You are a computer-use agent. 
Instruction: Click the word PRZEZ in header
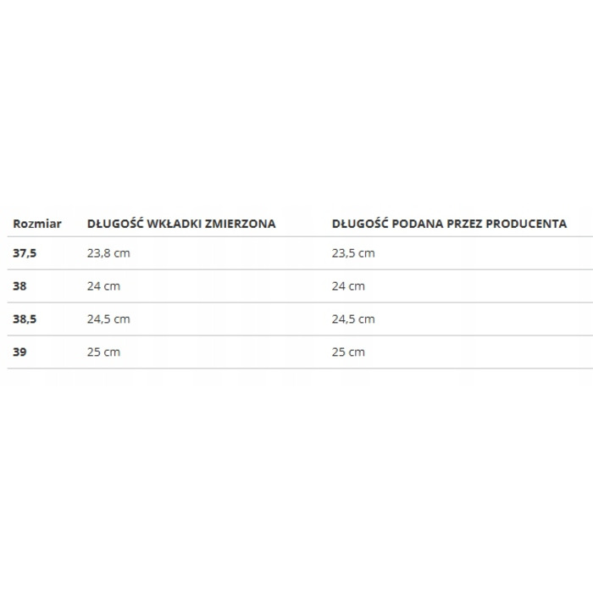click(465, 224)
